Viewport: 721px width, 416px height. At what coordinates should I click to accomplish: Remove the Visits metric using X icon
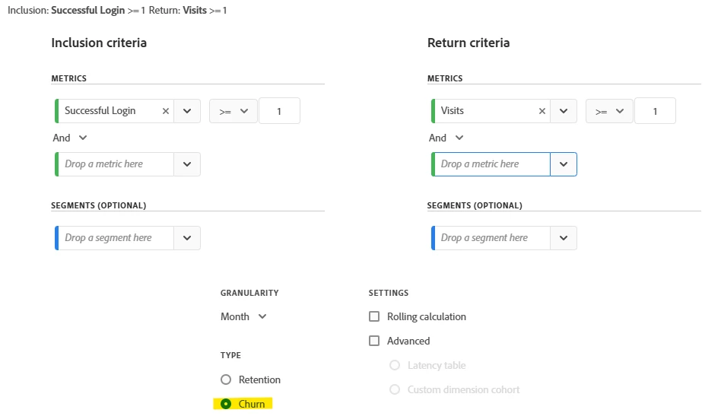pyautogui.click(x=542, y=111)
